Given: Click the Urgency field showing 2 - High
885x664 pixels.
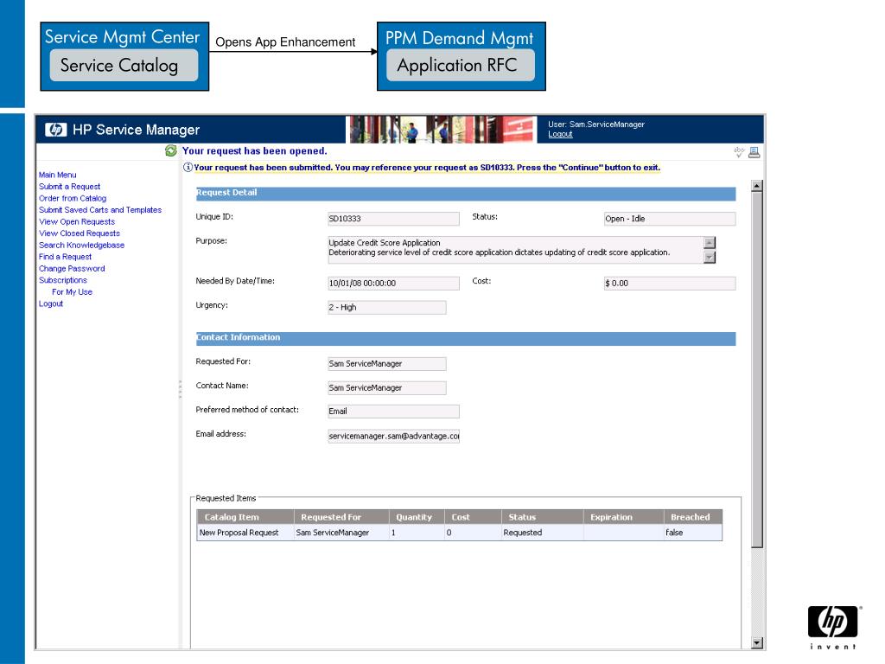Looking at the screenshot, I should tap(386, 307).
